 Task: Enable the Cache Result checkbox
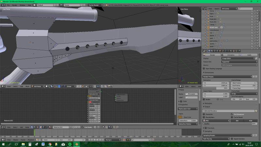pos(232,117)
